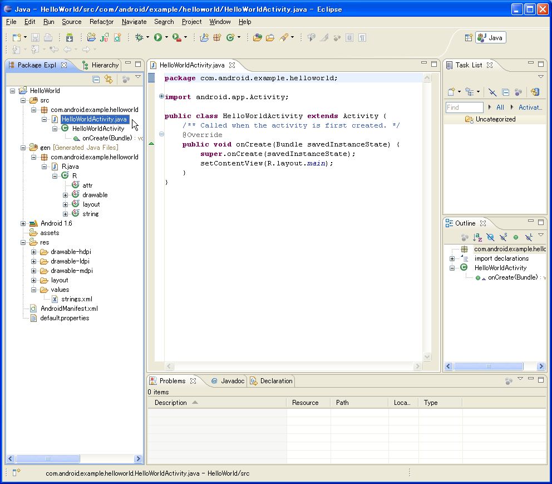The width and height of the screenshot is (552, 484).
Task: Toggle Link with Editor in Package Explorer
Action: click(109, 79)
